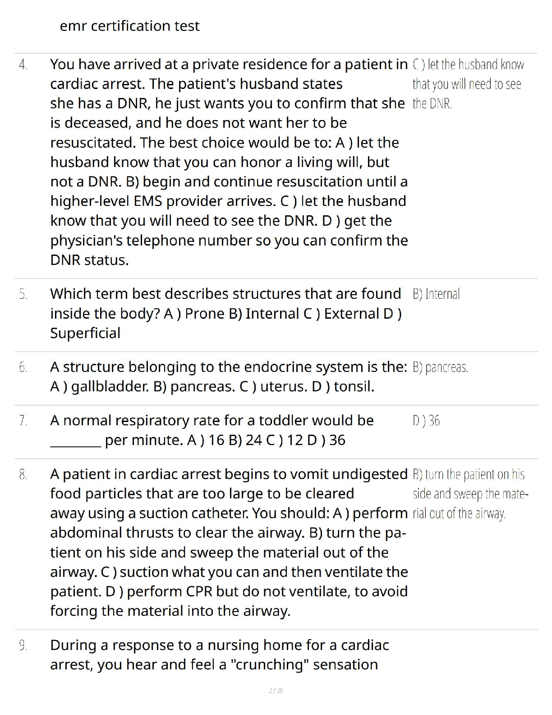Click question number 5

coord(23,294)
